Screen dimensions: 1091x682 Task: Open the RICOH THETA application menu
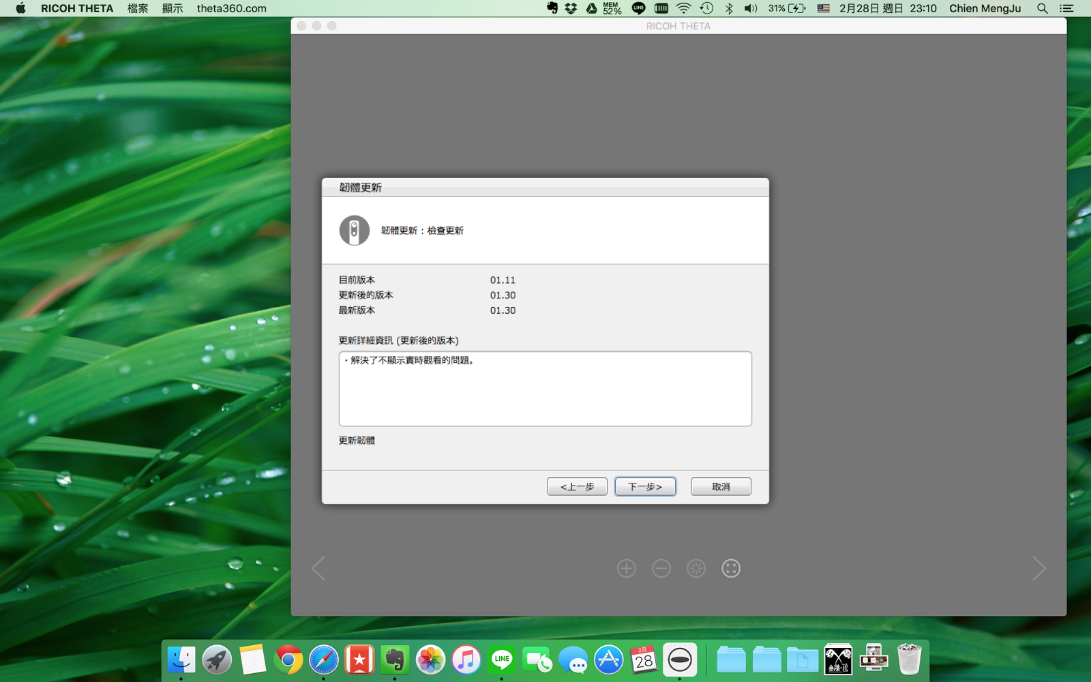coord(77,8)
